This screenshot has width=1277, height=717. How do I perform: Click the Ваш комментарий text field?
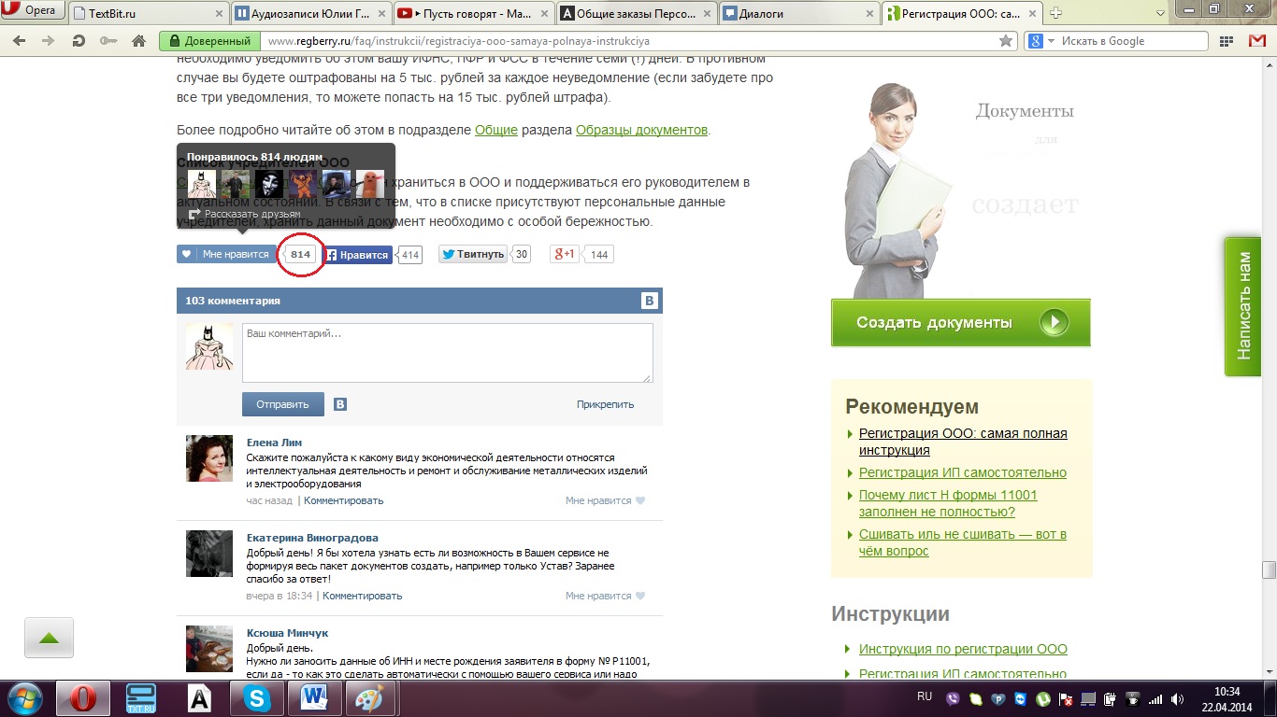[x=447, y=353]
